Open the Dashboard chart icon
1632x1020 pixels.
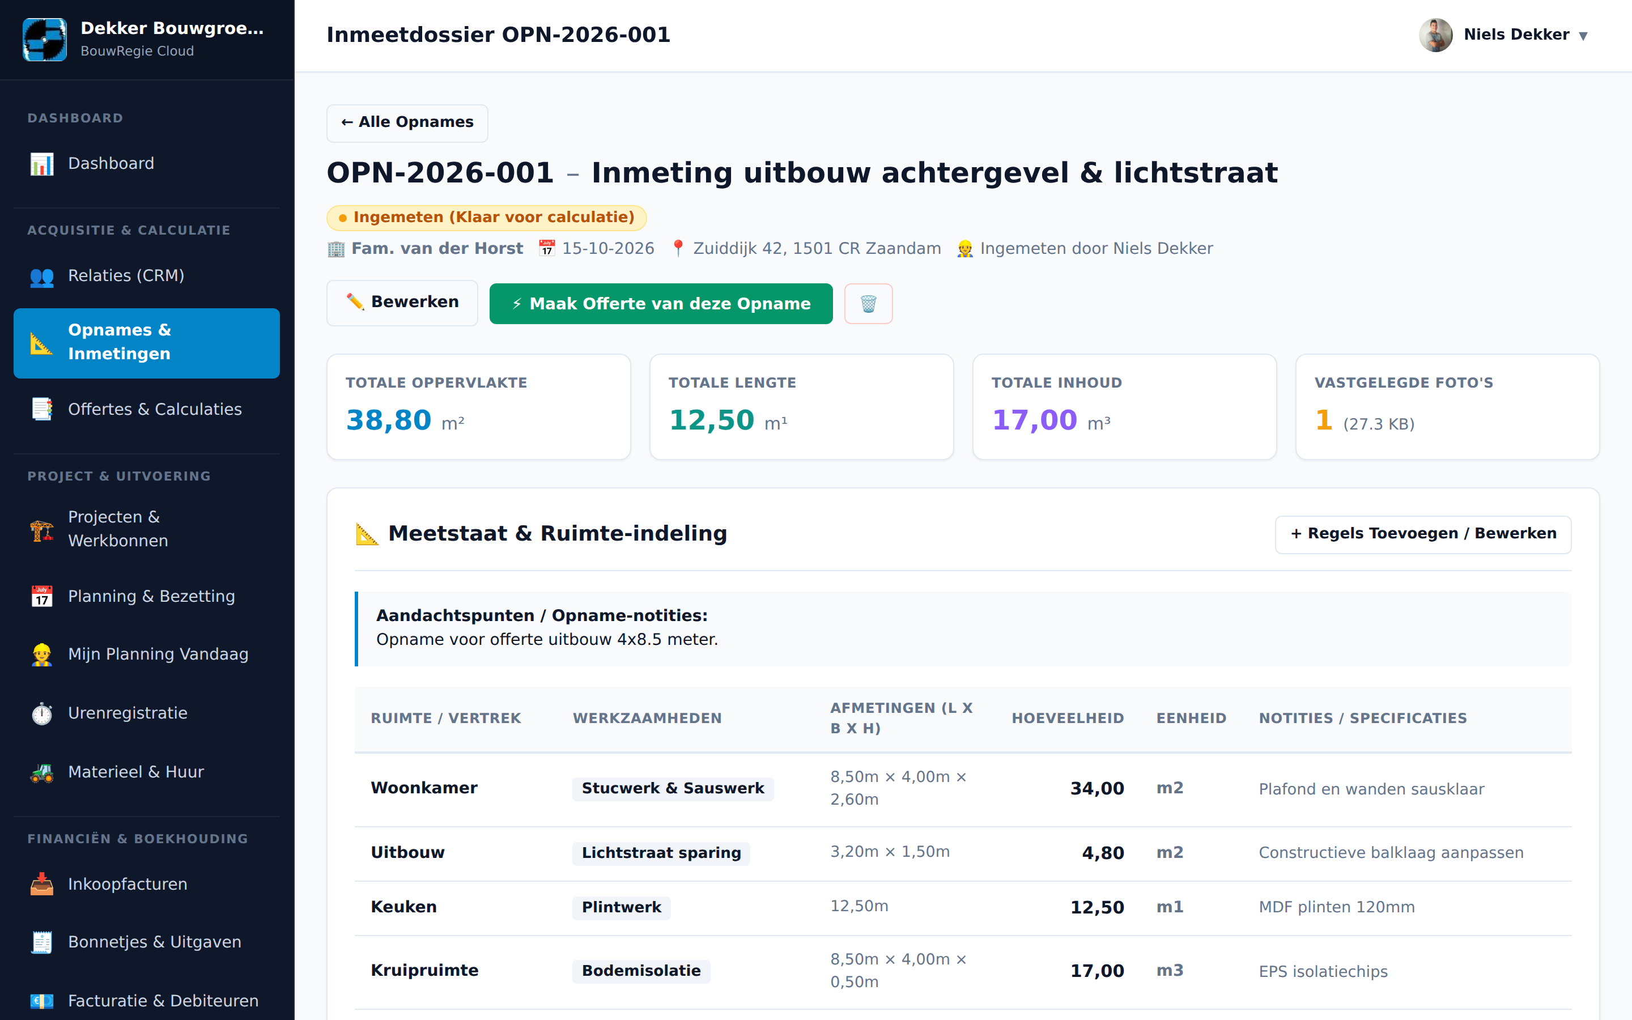point(42,164)
